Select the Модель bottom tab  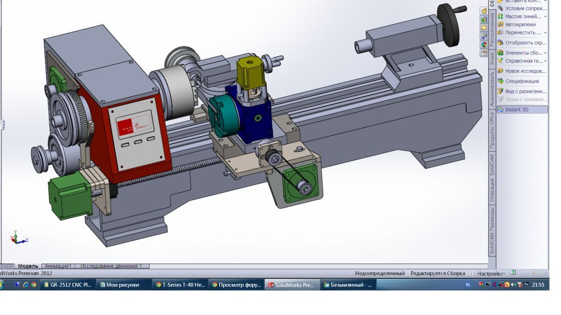pyautogui.click(x=28, y=266)
